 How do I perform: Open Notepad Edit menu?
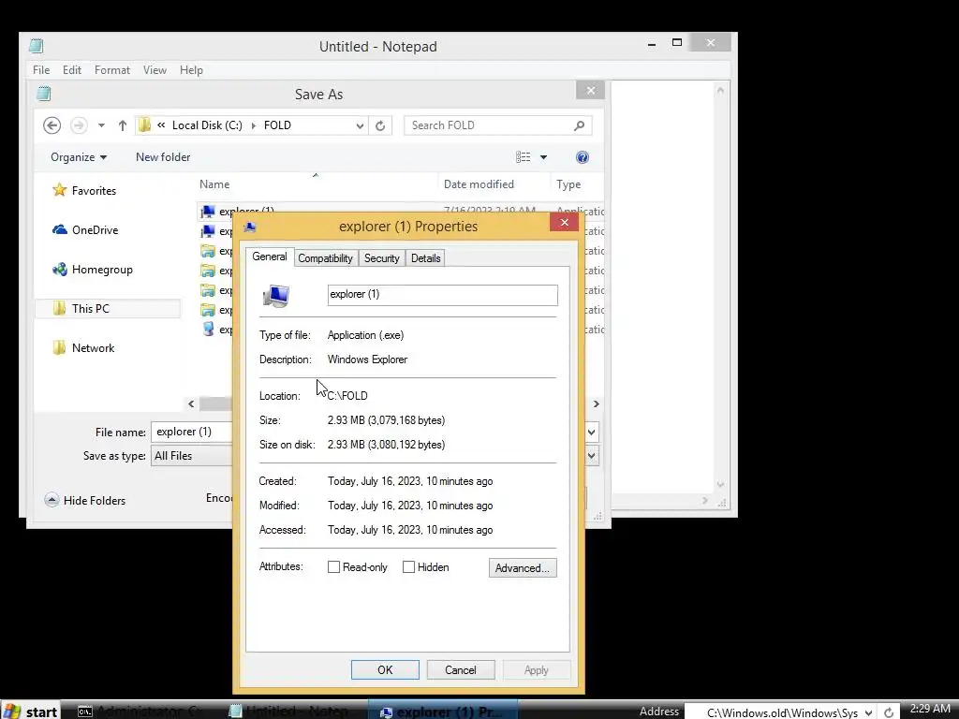(71, 70)
